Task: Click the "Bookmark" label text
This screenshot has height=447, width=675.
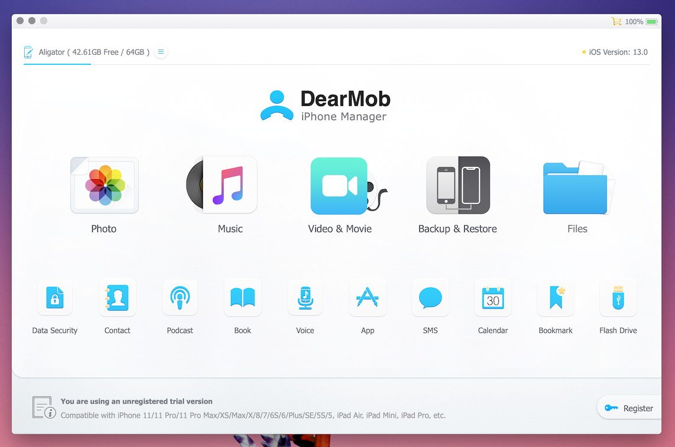Action: [x=556, y=330]
